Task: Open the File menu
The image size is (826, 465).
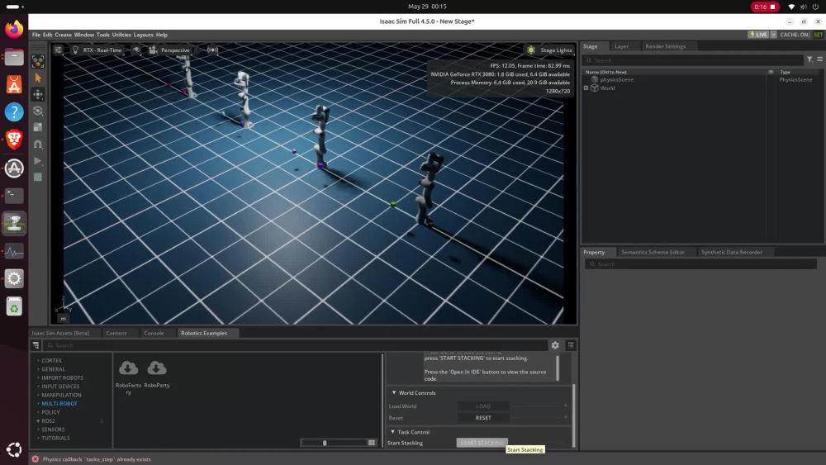Action: coord(36,35)
